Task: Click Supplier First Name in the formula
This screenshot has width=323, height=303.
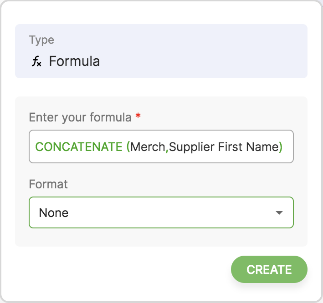Action: (223, 147)
